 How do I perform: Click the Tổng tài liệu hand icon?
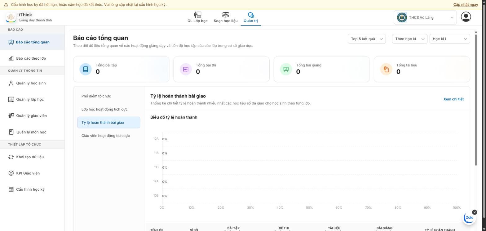(386, 69)
